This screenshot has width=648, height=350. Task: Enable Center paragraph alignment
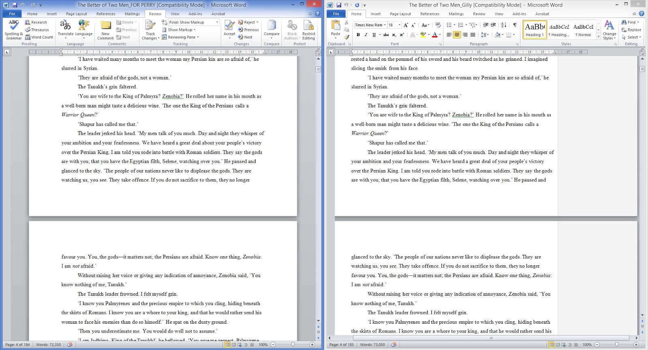click(x=457, y=35)
